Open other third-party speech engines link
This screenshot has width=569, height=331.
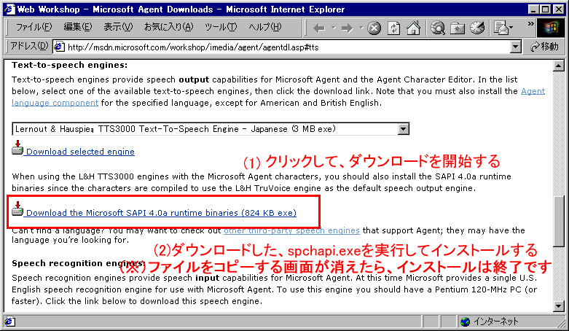point(291,230)
